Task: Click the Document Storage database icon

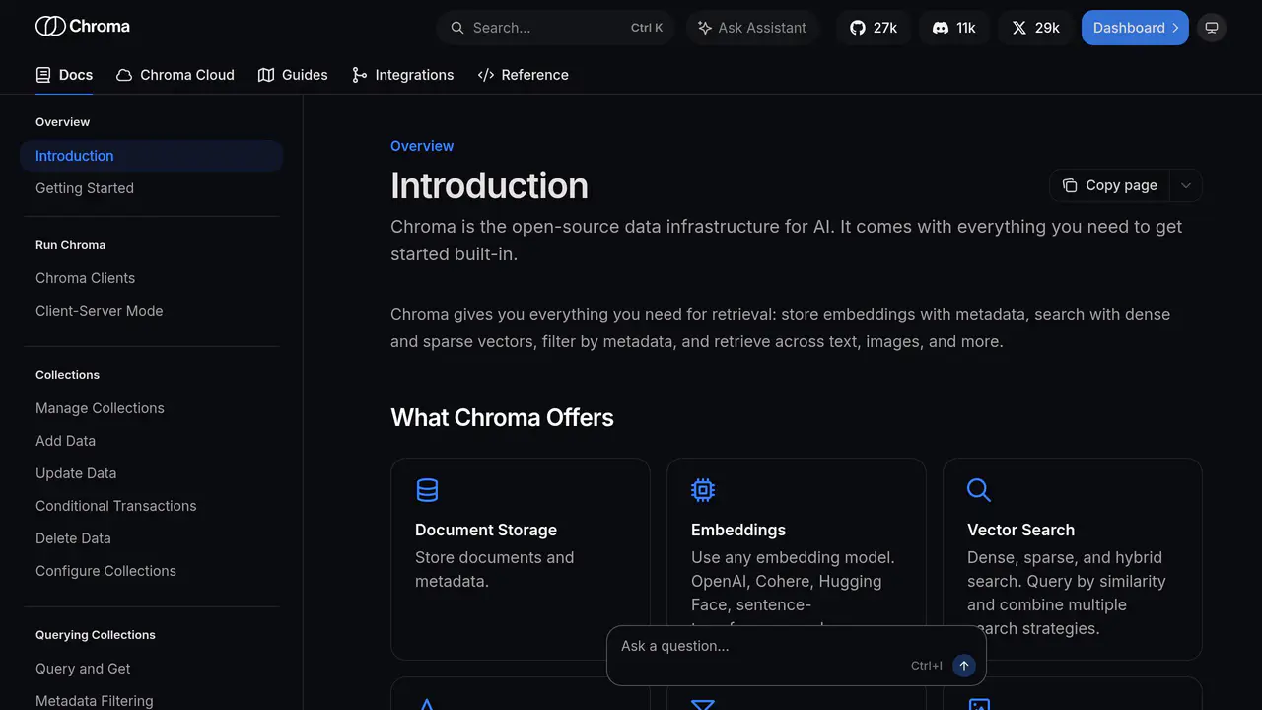Action: coord(427,490)
